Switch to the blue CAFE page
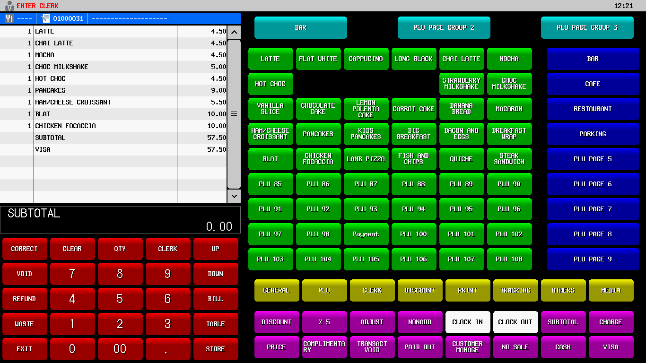This screenshot has height=363, width=646. pyautogui.click(x=592, y=84)
